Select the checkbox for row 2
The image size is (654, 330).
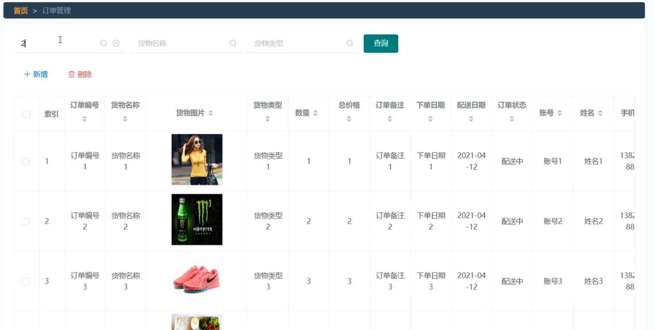click(26, 221)
